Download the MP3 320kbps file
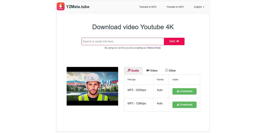Viewport: 266px width, 133px height. [184, 91]
